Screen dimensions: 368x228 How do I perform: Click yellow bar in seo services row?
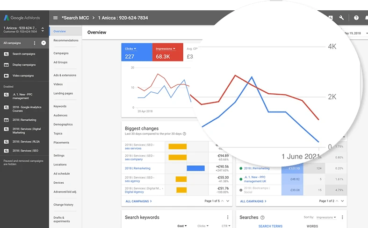tap(178, 146)
